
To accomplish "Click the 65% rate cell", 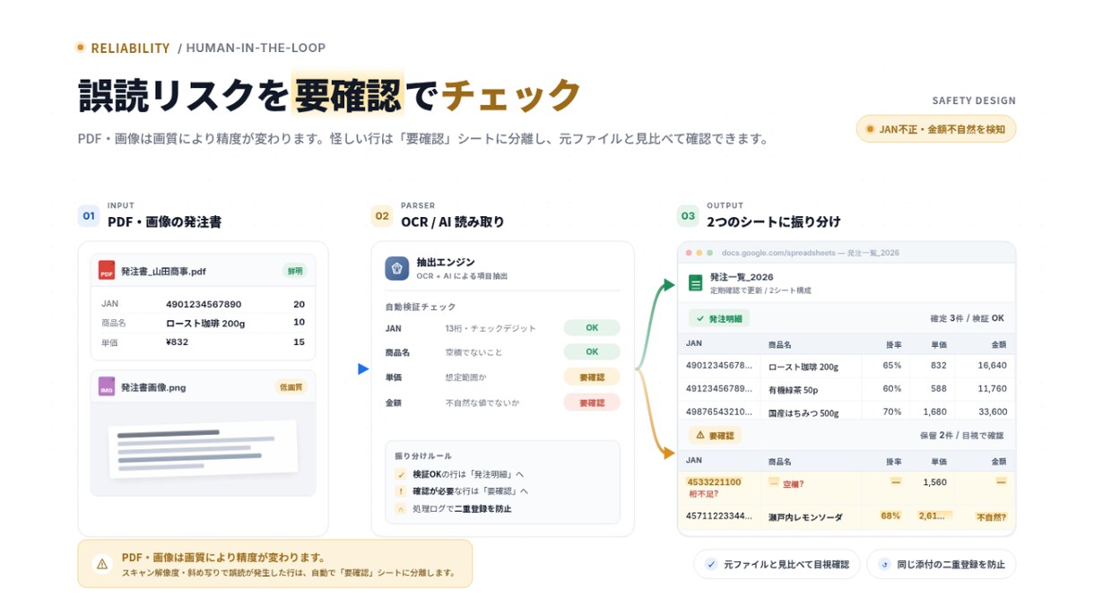I will (892, 366).
